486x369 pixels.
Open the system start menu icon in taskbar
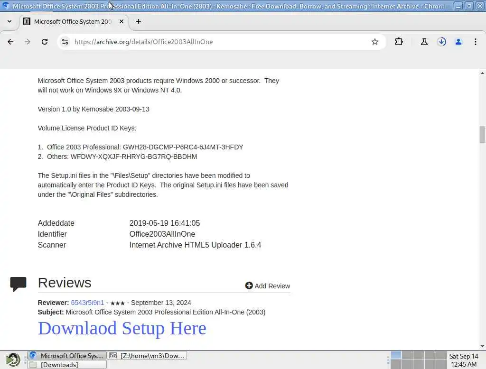coord(13,360)
